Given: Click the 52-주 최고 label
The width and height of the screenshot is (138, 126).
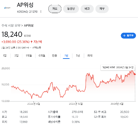Looking at the screenshot, I should tap(100, 112).
